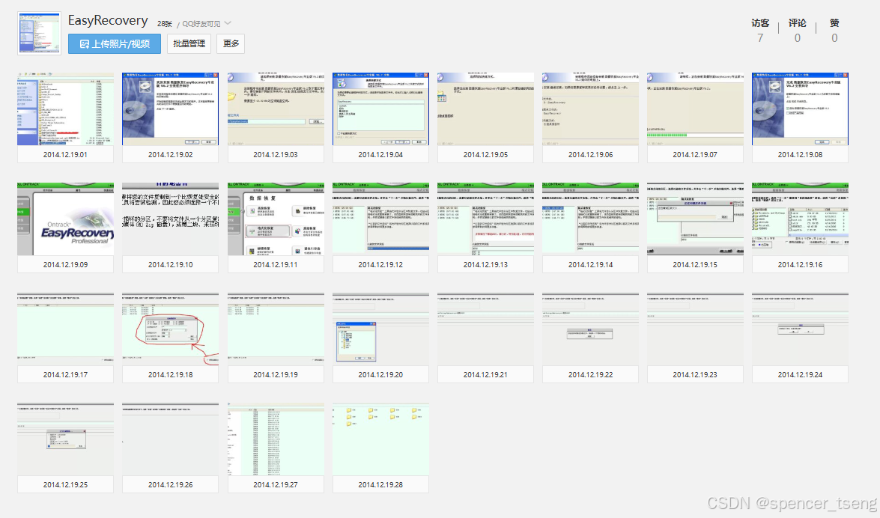This screenshot has height=518, width=880.
Task: Open the album cover thumbnail
Action: click(38, 33)
